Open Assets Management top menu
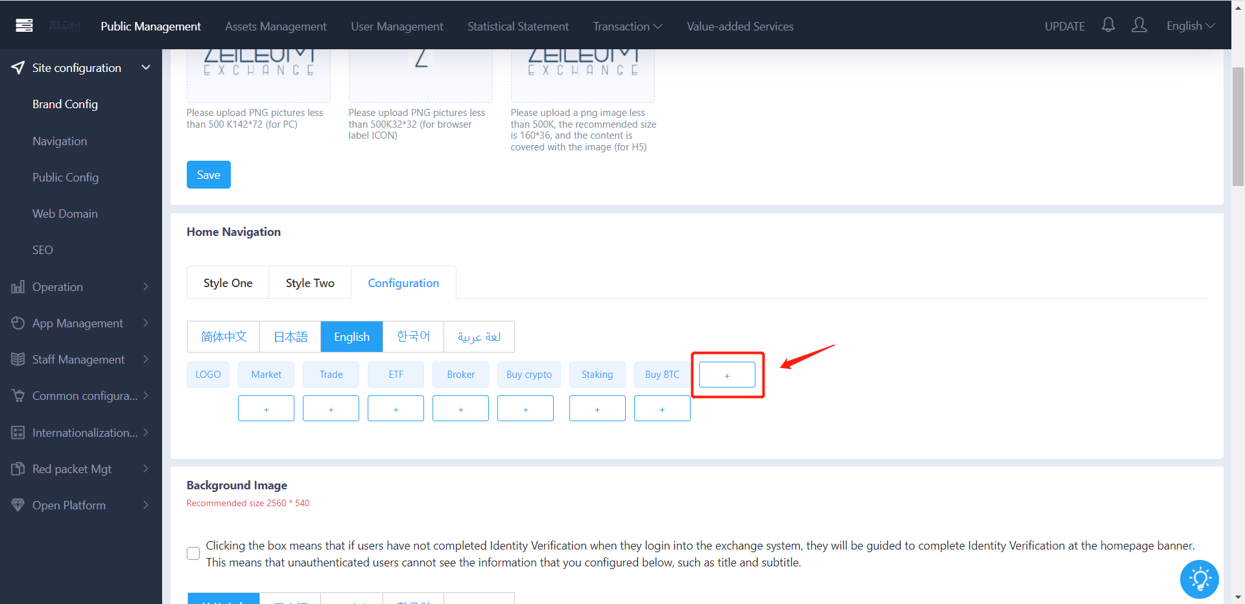This screenshot has width=1245, height=604. (x=276, y=26)
